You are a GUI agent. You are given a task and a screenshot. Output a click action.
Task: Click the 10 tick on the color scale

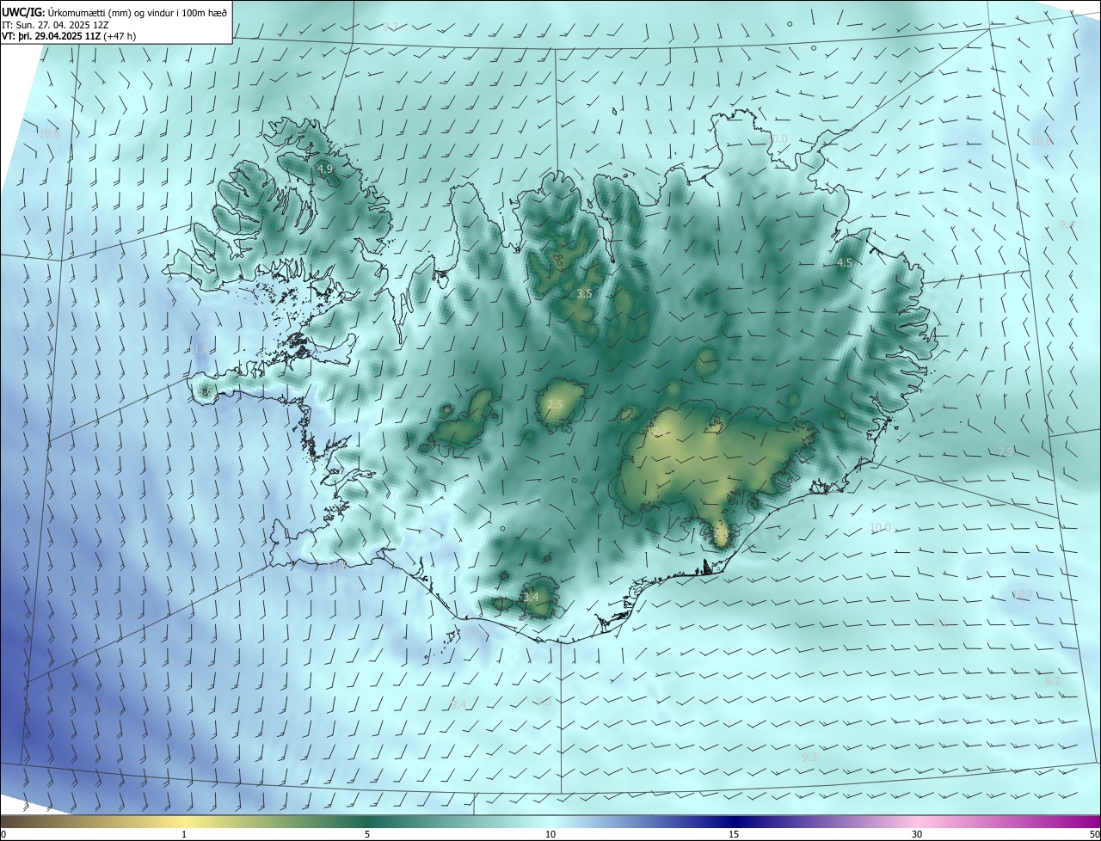pyautogui.click(x=550, y=834)
